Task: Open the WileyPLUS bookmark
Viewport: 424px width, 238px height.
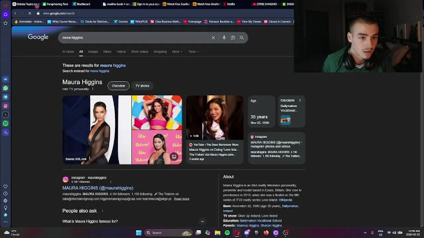Action: point(139,21)
